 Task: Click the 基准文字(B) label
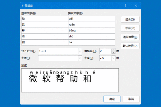point(29,13)
